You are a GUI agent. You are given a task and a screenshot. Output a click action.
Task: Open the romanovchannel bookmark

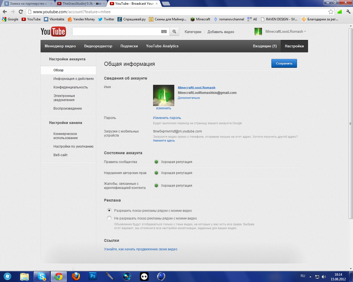coord(229,19)
